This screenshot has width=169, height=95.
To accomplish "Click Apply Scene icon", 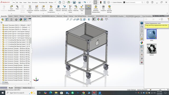I will pyautogui.click(x=102, y=19).
